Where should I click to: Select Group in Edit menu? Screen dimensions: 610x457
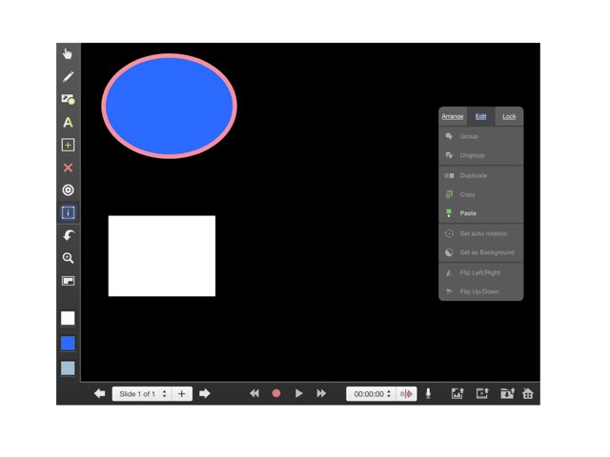click(480, 136)
